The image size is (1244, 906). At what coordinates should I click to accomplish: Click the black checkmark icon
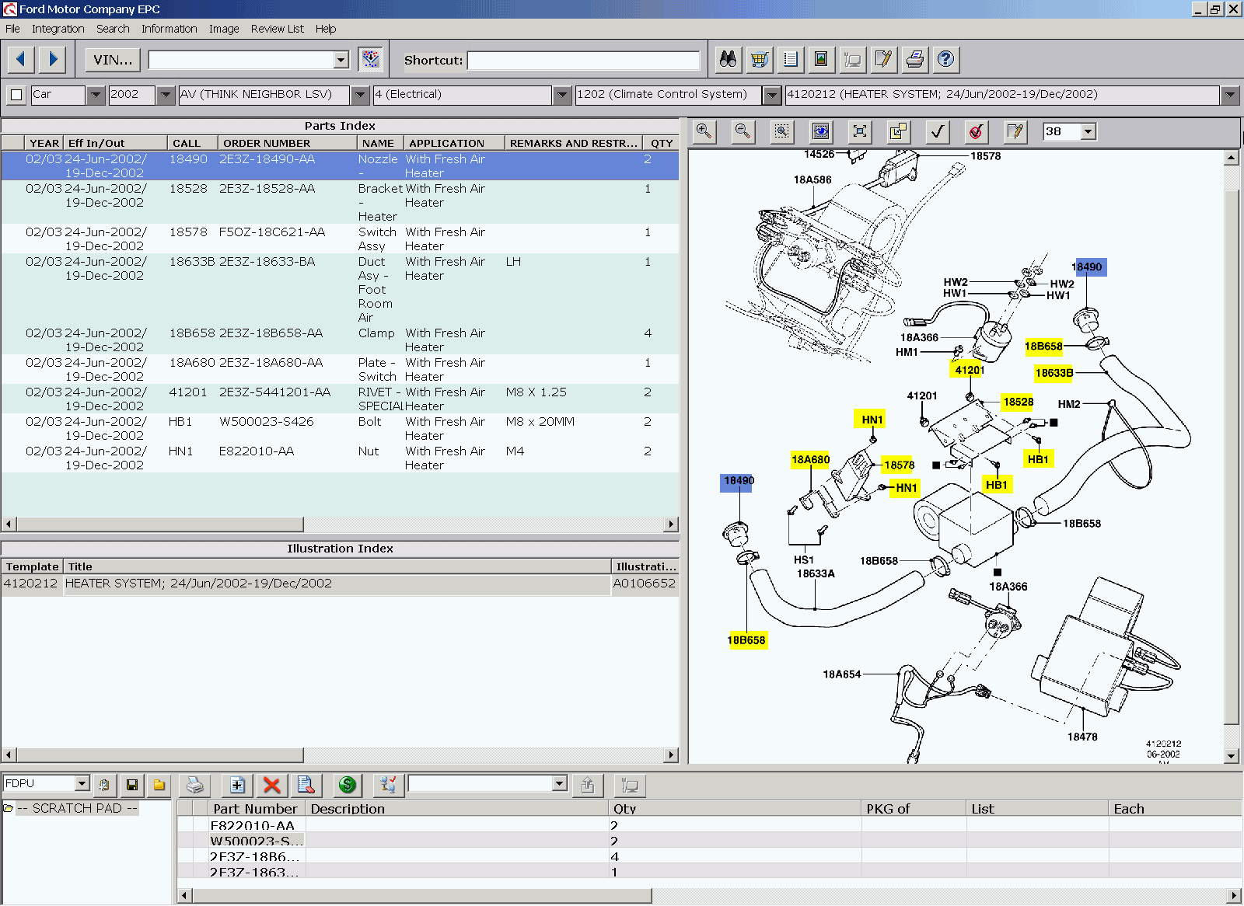tap(938, 131)
